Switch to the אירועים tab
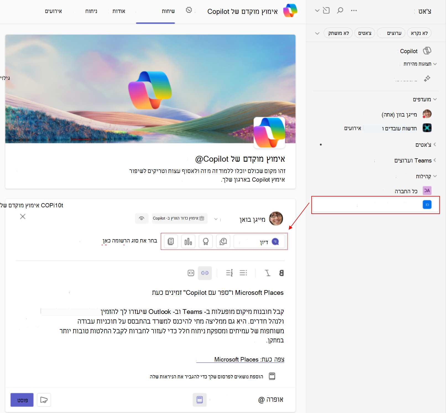446x413 pixels. [53, 11]
